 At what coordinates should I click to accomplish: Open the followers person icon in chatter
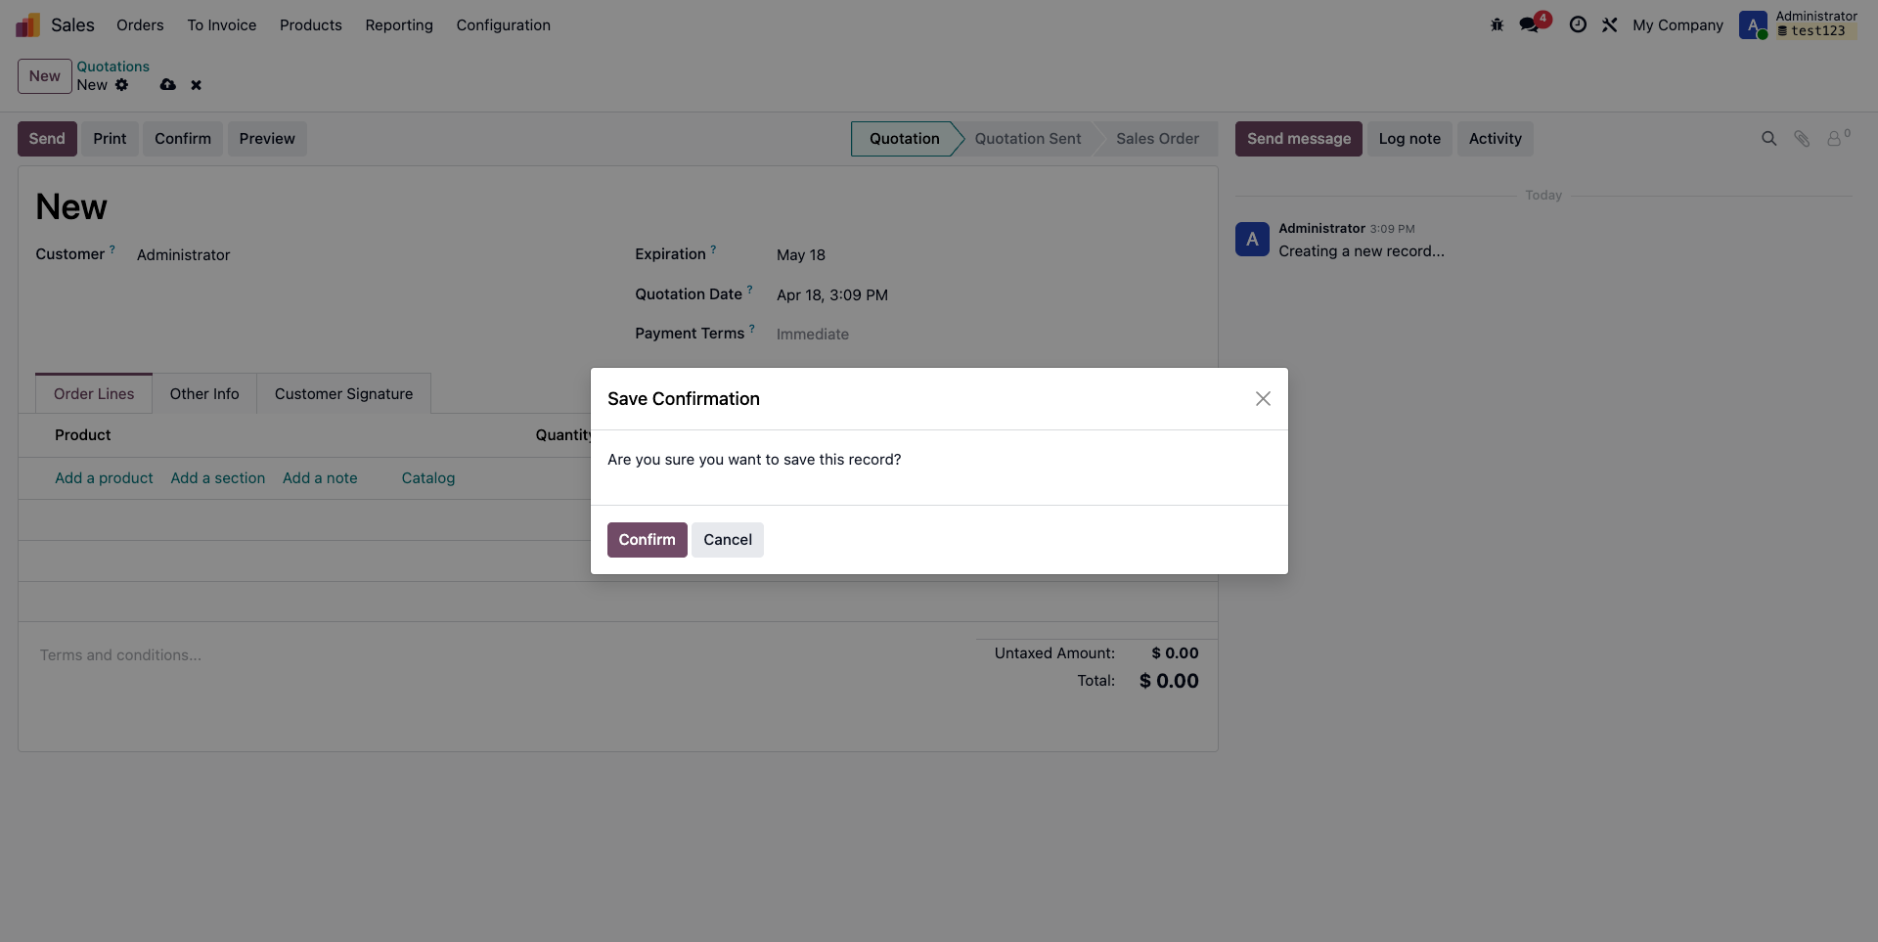(1838, 138)
